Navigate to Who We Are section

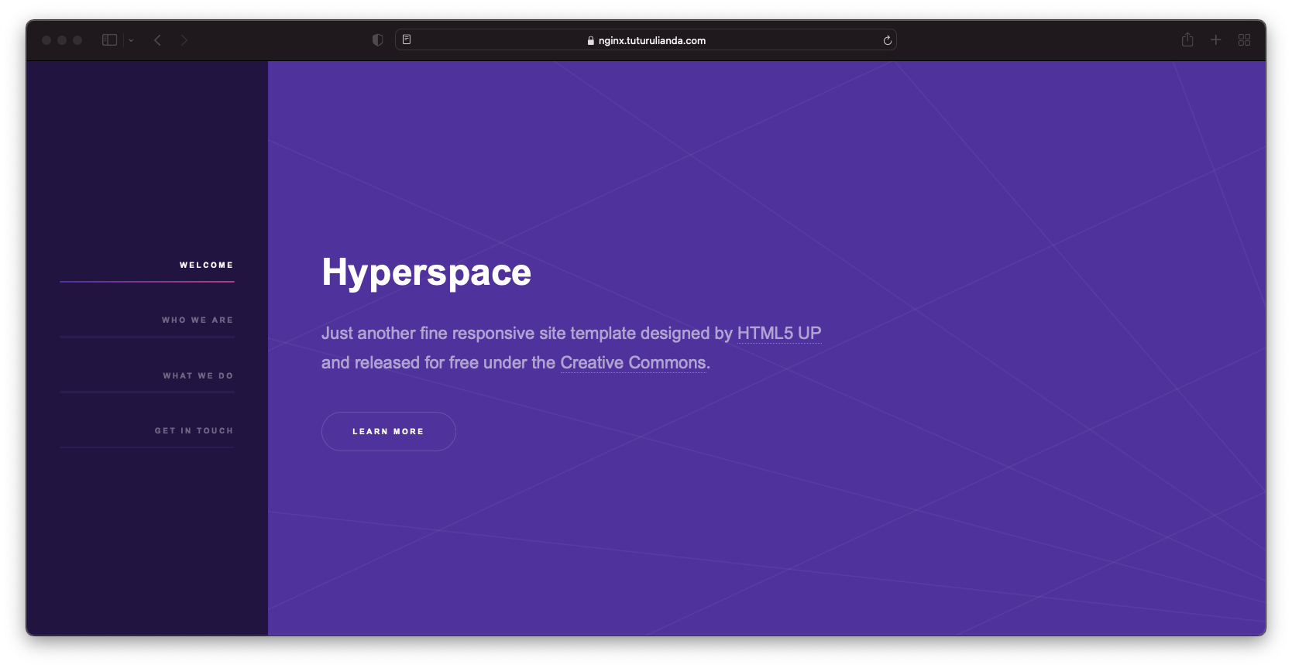coord(198,320)
